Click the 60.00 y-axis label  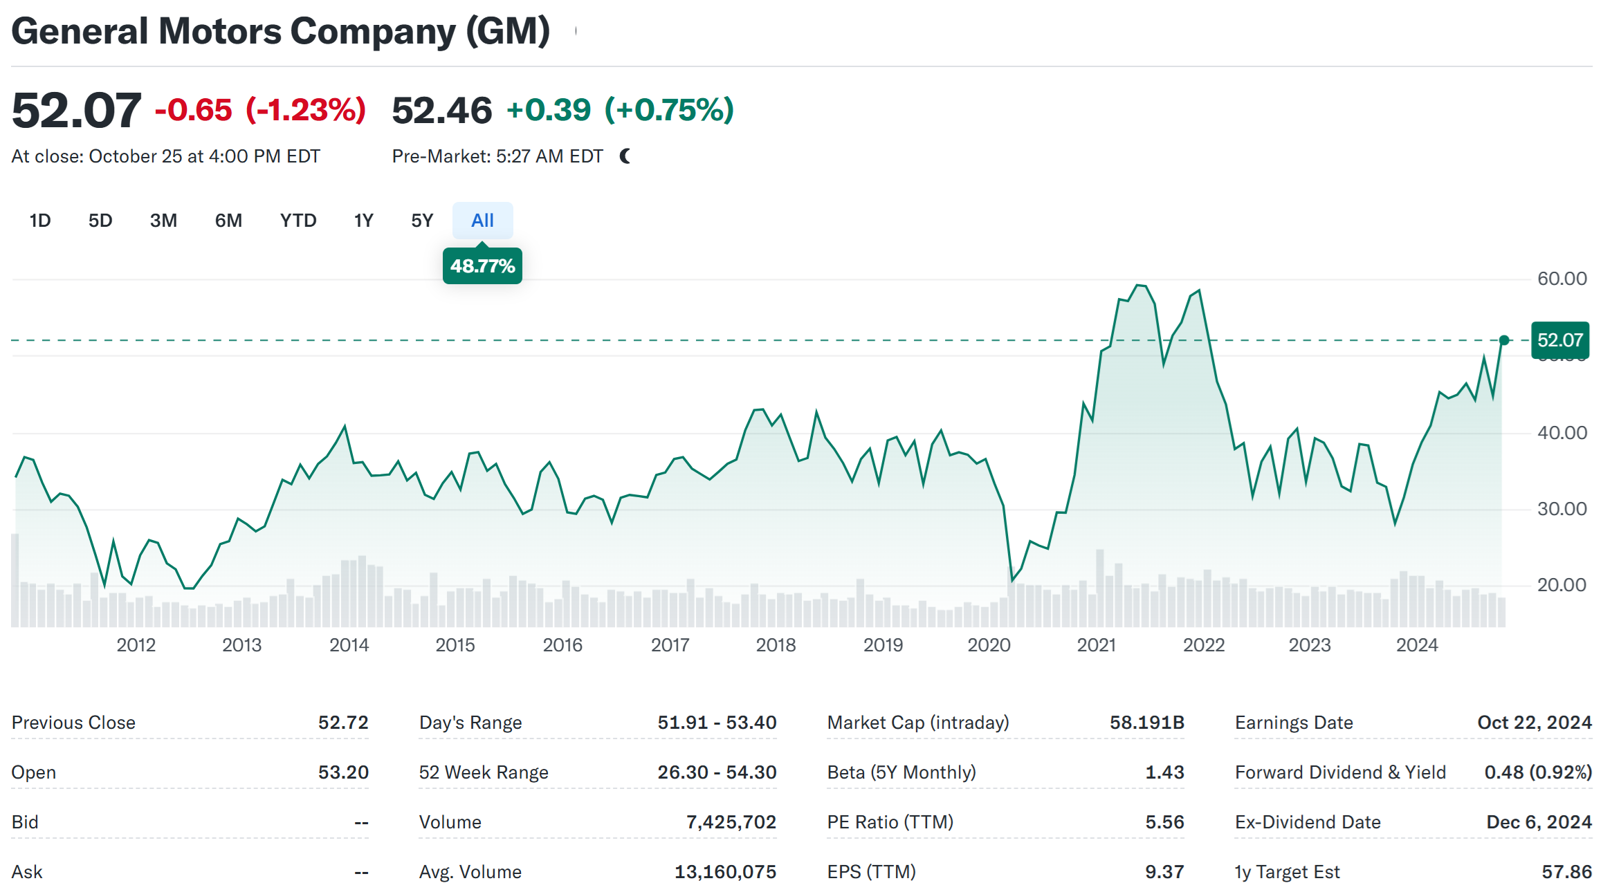pyautogui.click(x=1562, y=279)
